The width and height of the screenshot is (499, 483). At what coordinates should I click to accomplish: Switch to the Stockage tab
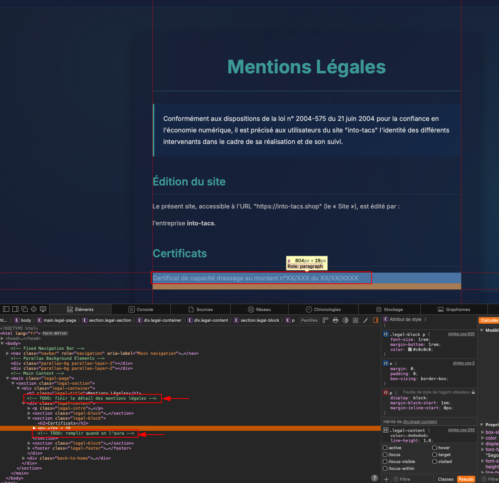coord(390,309)
